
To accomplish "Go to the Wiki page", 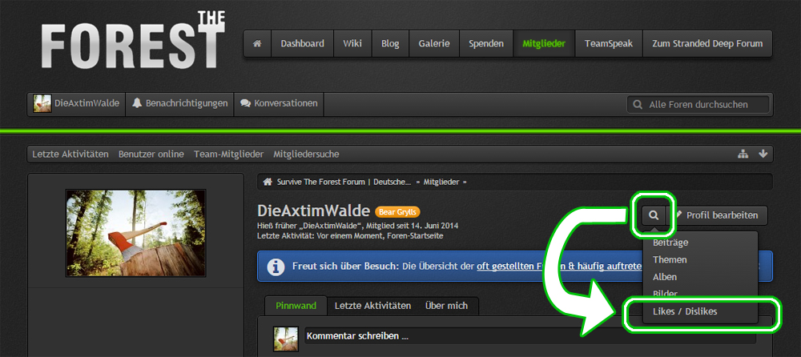I will click(x=352, y=44).
